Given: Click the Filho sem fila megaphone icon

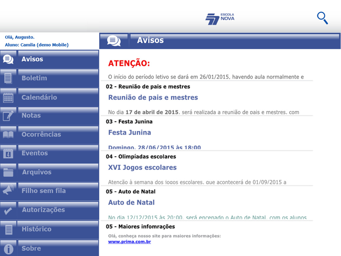Looking at the screenshot, I should [8, 189].
